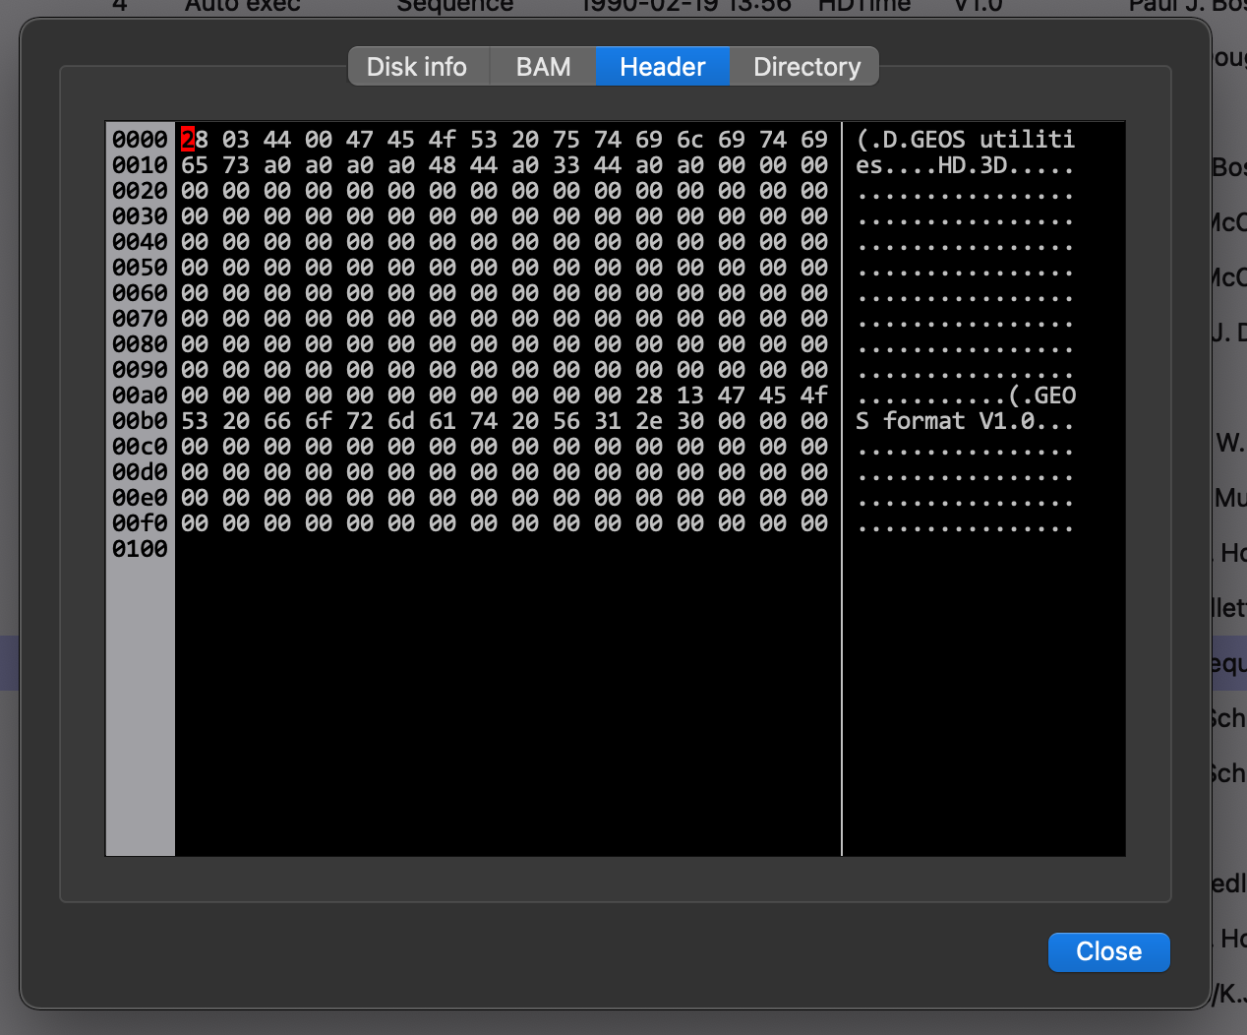Screen dimensions: 1247x1035
Task: Click offset label 0080
Action: (140, 344)
